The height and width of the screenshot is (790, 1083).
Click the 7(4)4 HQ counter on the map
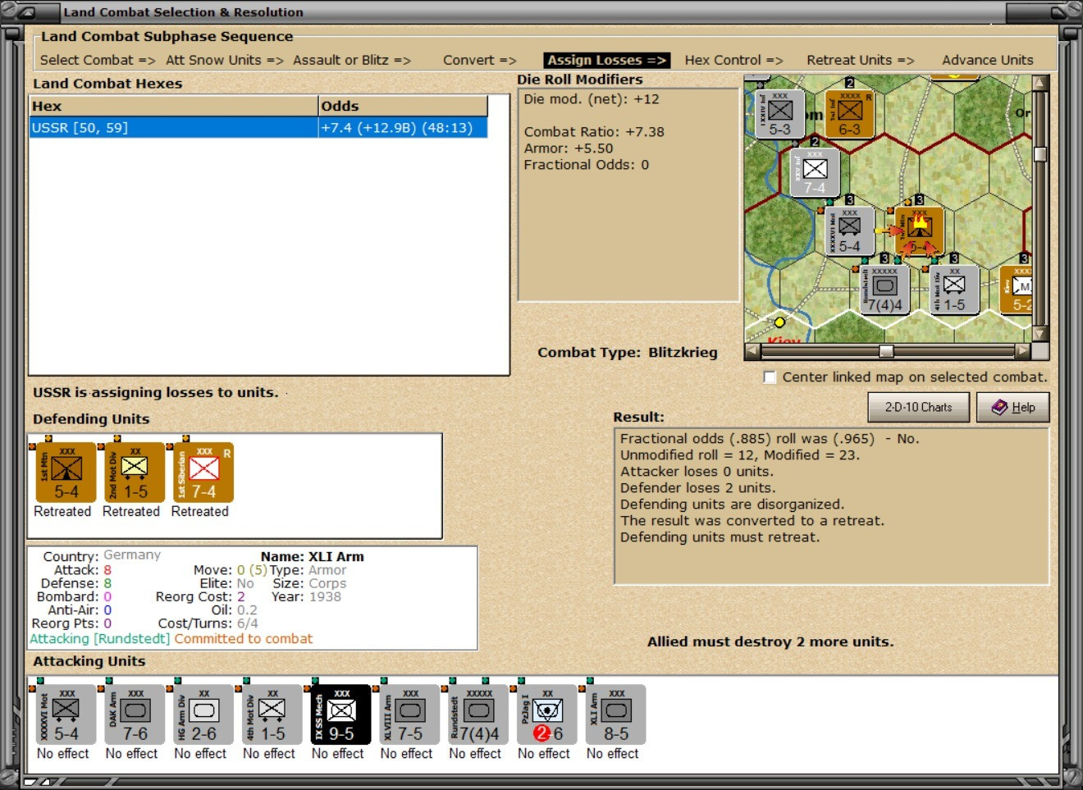click(884, 290)
